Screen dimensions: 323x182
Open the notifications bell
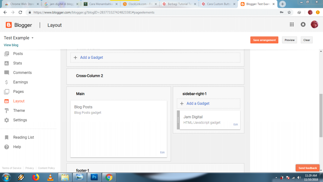pos(303,25)
